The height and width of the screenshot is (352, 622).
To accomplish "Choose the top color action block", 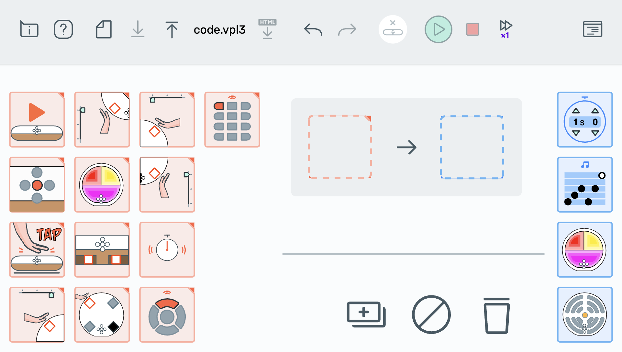I will point(584,249).
